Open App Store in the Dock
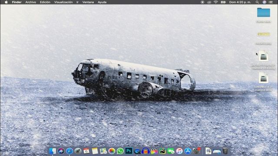This screenshot has width=278, height=156. coord(188,151)
